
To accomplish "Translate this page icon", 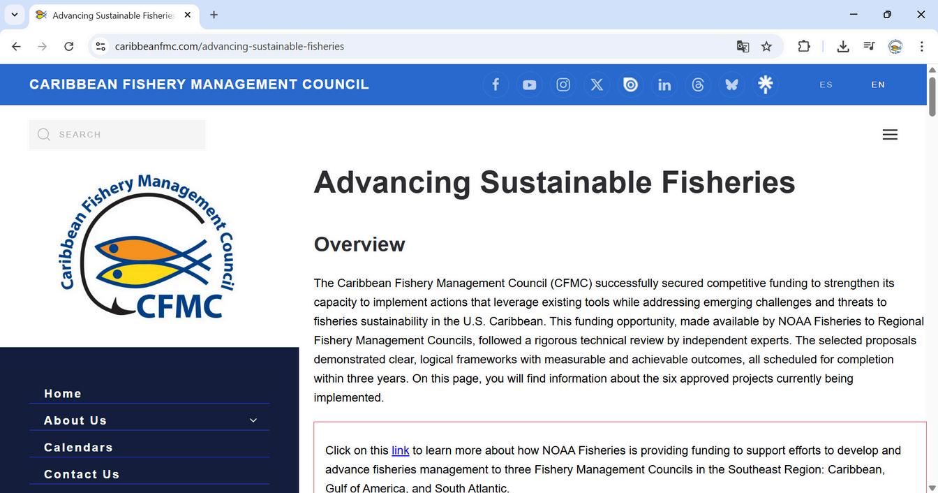I will pyautogui.click(x=743, y=46).
